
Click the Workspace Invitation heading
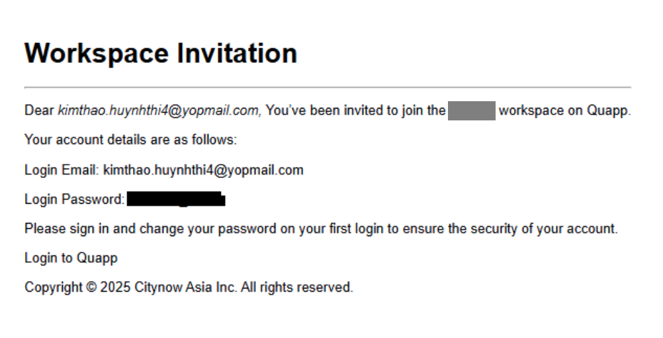[161, 53]
